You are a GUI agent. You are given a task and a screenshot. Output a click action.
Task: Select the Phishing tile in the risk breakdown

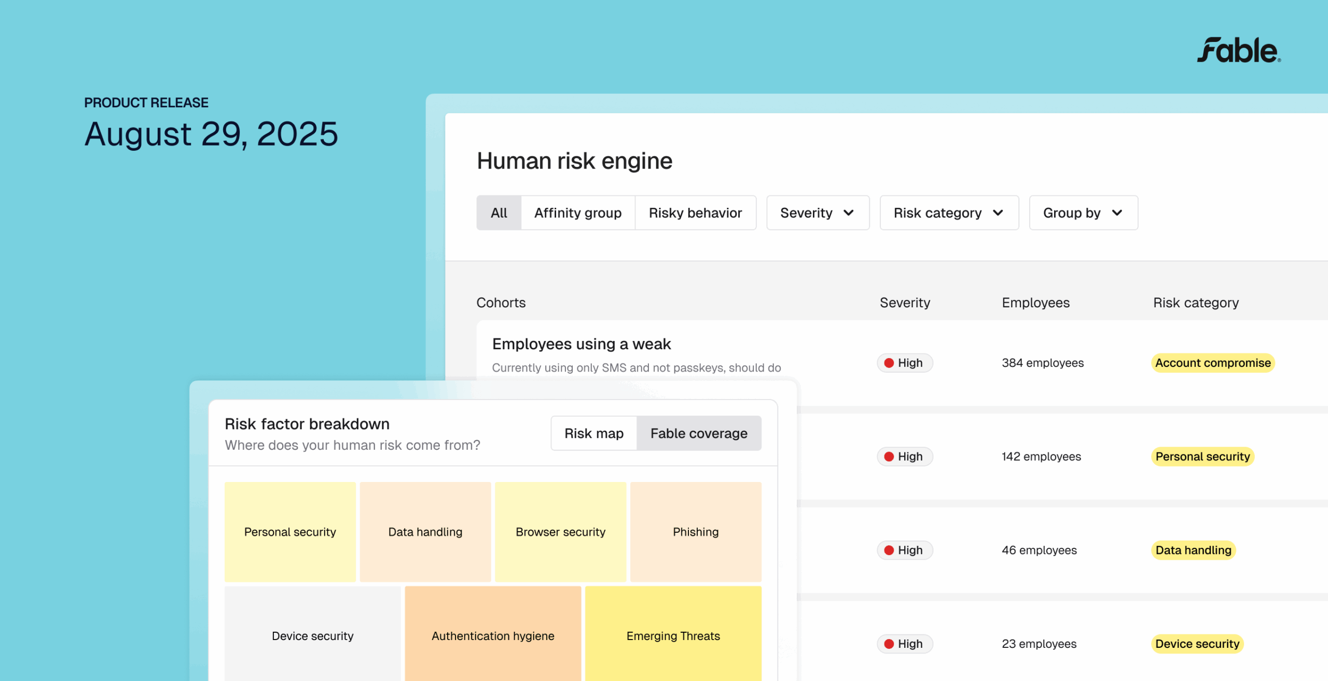[x=695, y=531]
